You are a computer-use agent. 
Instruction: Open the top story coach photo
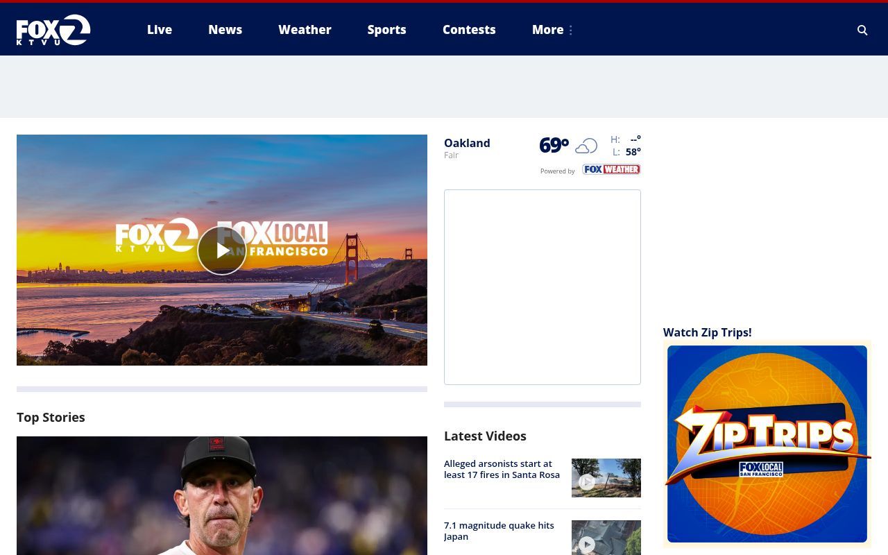[x=222, y=495]
